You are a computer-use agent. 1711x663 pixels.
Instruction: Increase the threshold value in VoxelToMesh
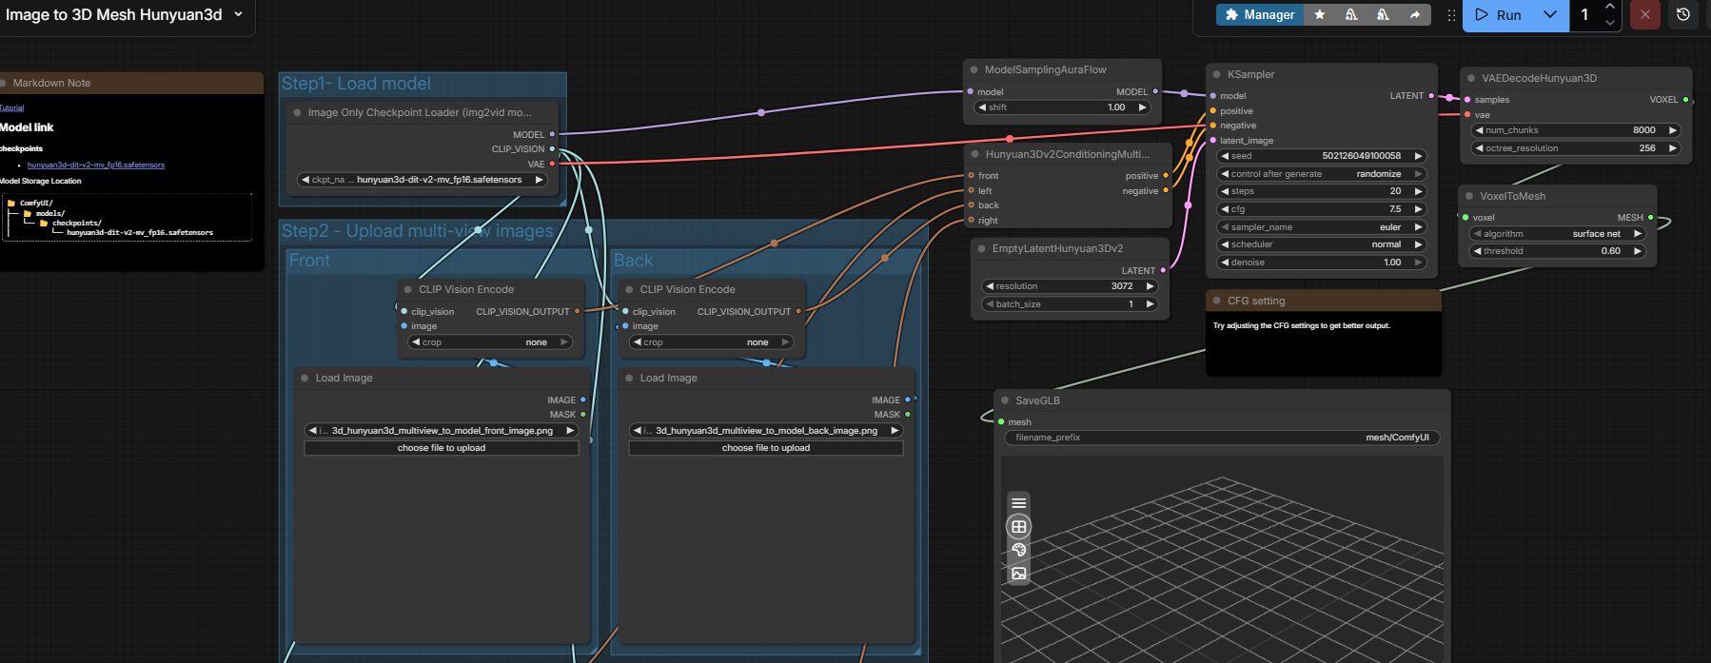coord(1638,251)
